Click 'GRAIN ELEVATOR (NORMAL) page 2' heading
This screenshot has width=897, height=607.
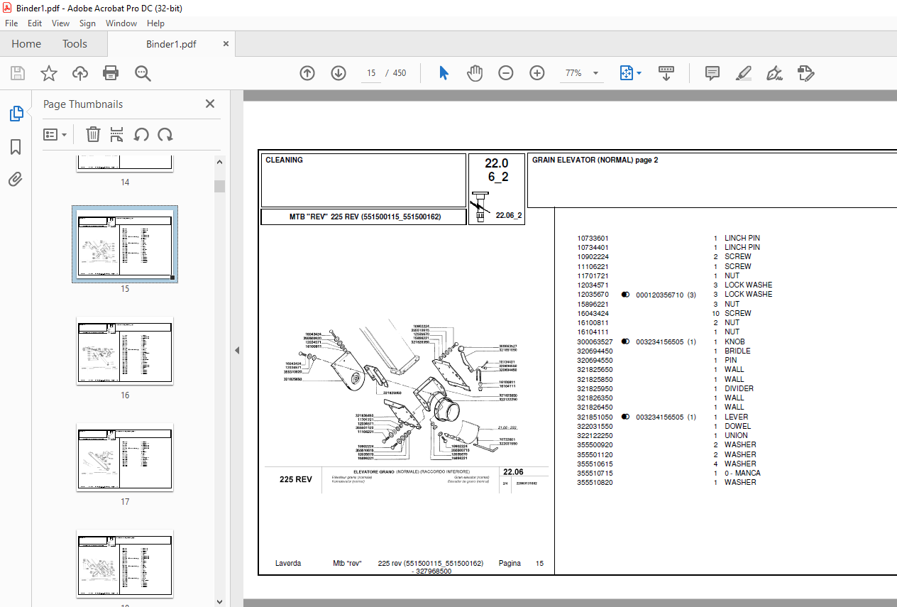pos(595,160)
